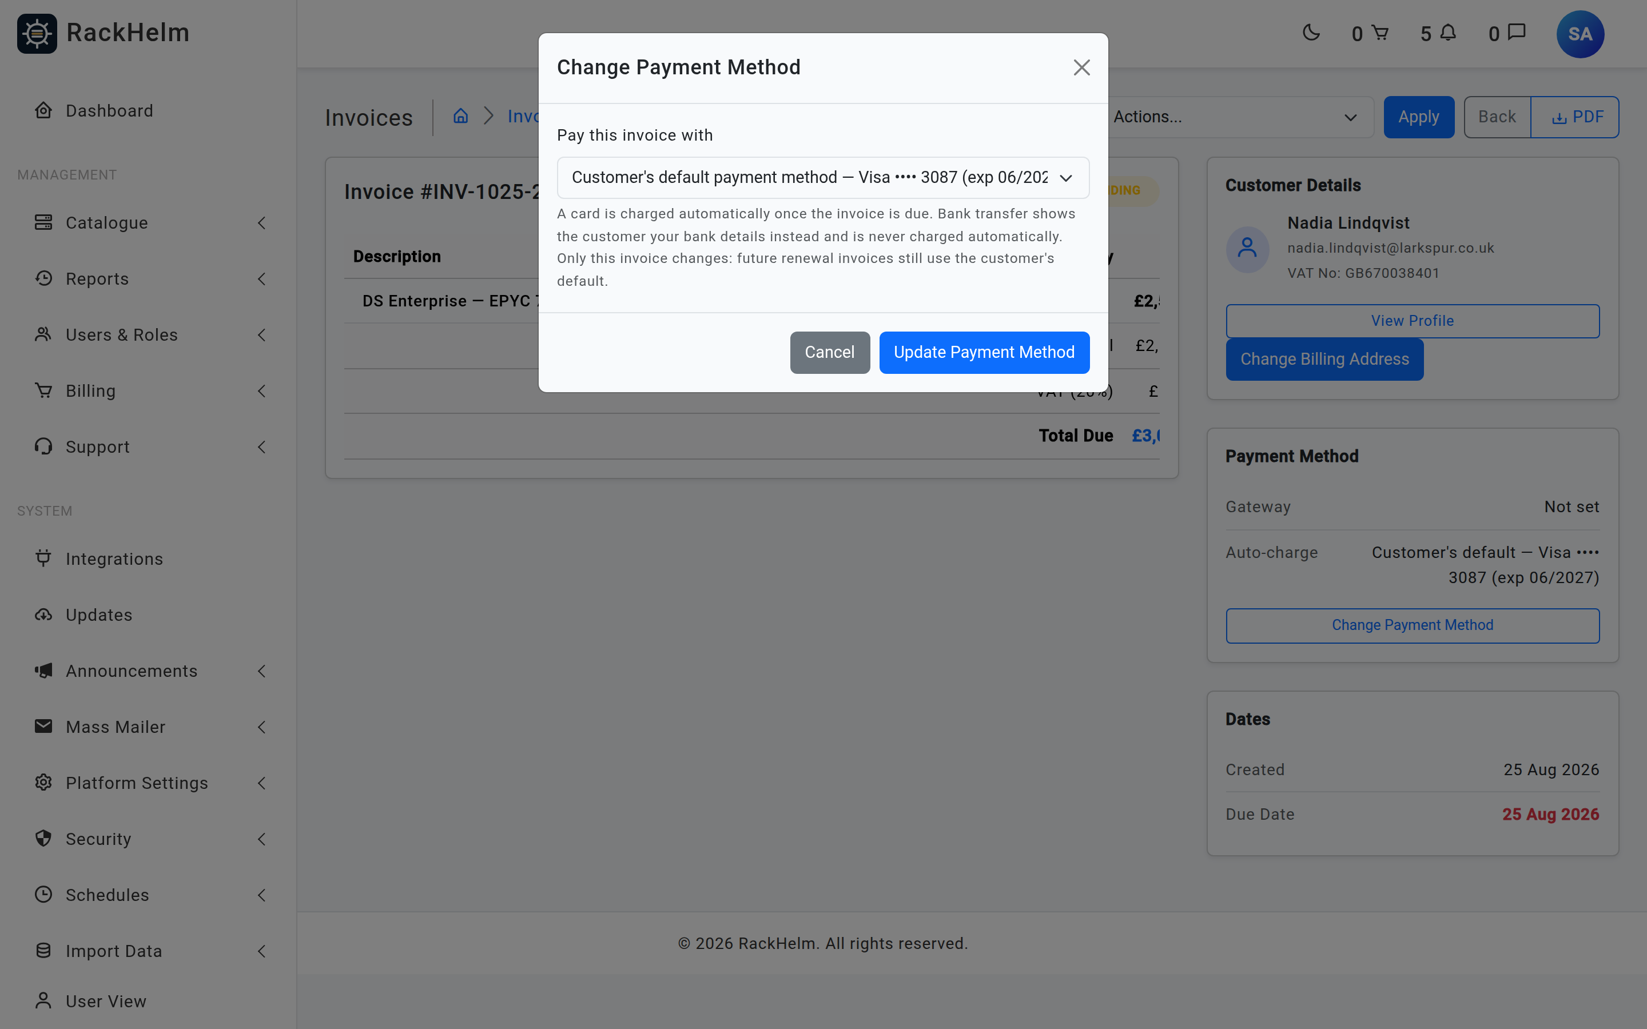Screen dimensions: 1647x1029
Task: Open Dashboard menu item
Action: pos(148,110)
